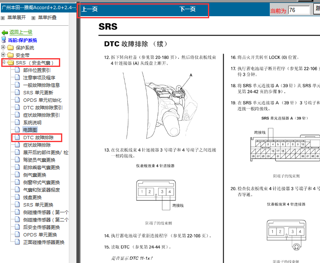320x263 pixels.
Task: Click the 当前:保护系统 computer icon
Action: click(x=4, y=39)
